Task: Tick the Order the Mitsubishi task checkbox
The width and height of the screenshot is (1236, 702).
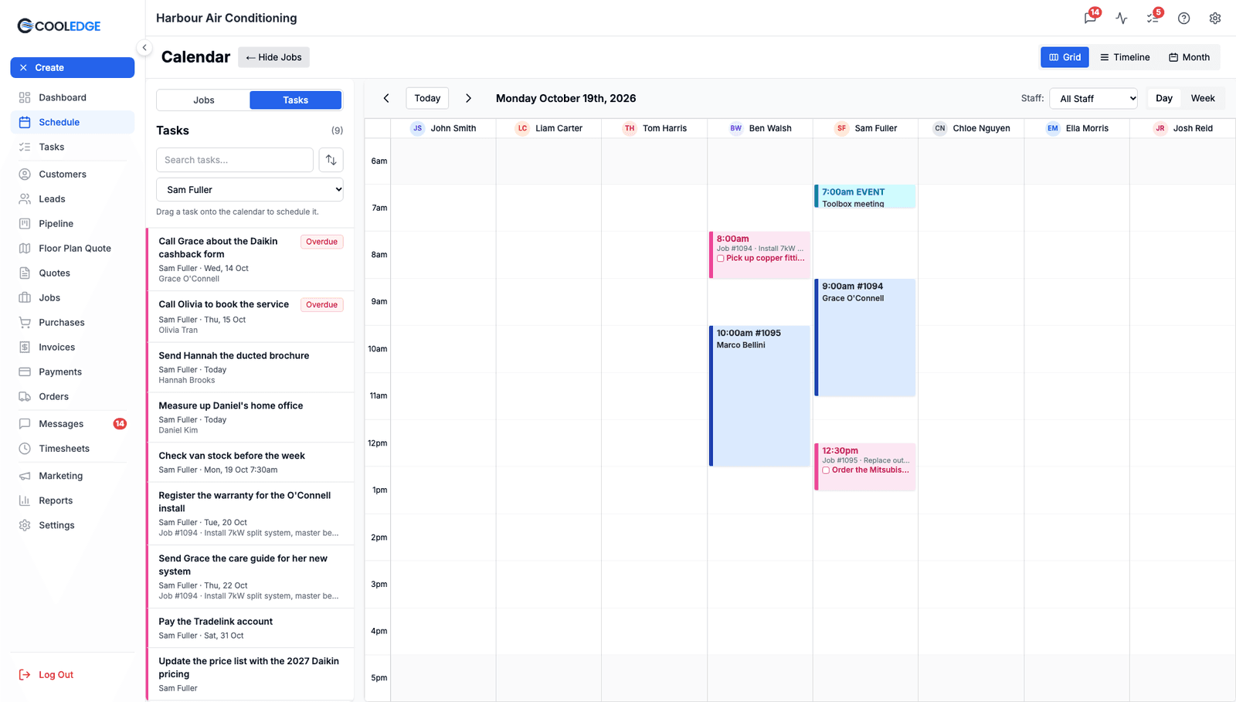Action: 826,470
